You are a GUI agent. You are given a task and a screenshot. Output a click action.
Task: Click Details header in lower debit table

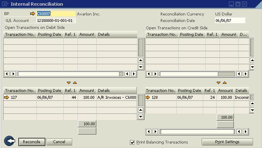pyautogui.click(x=116, y=91)
